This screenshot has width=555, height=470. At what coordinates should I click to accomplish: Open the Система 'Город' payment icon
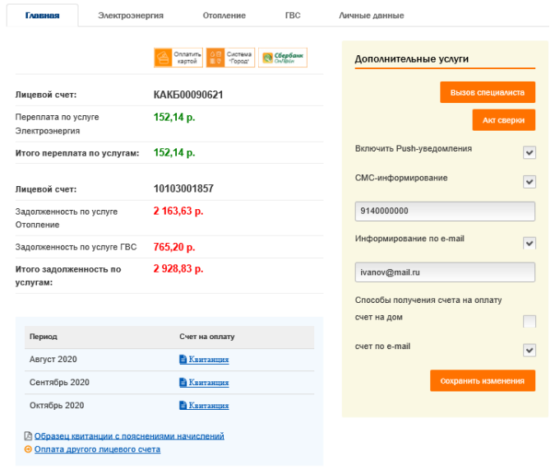pyautogui.click(x=230, y=58)
